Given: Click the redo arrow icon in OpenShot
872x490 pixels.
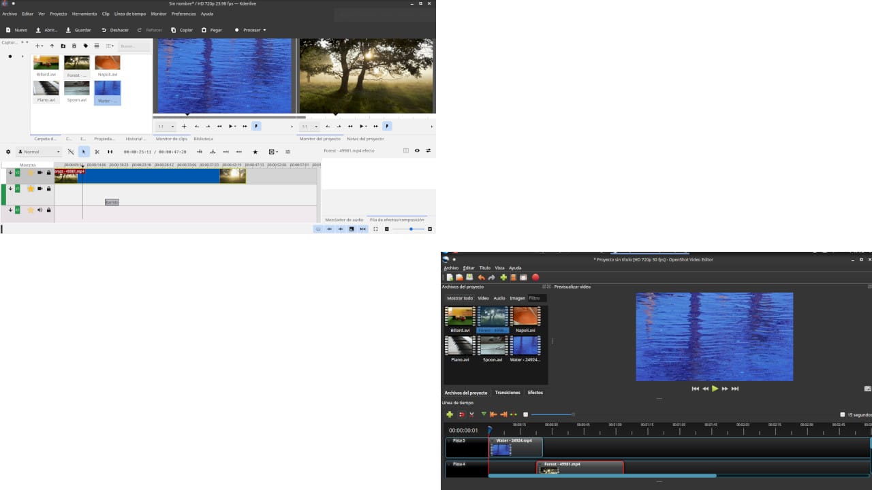Looking at the screenshot, I should point(491,278).
